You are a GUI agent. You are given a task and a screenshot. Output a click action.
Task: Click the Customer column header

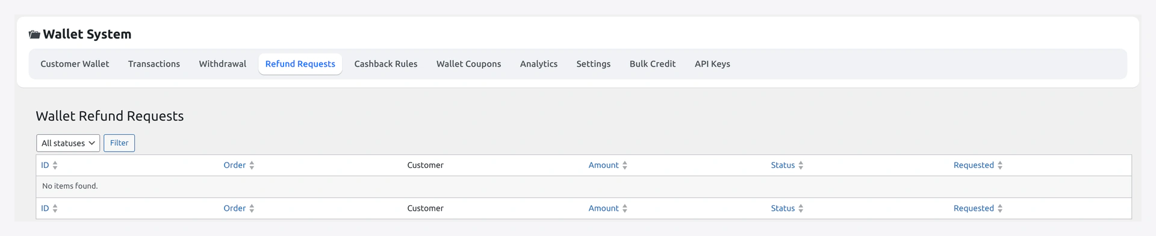click(425, 165)
